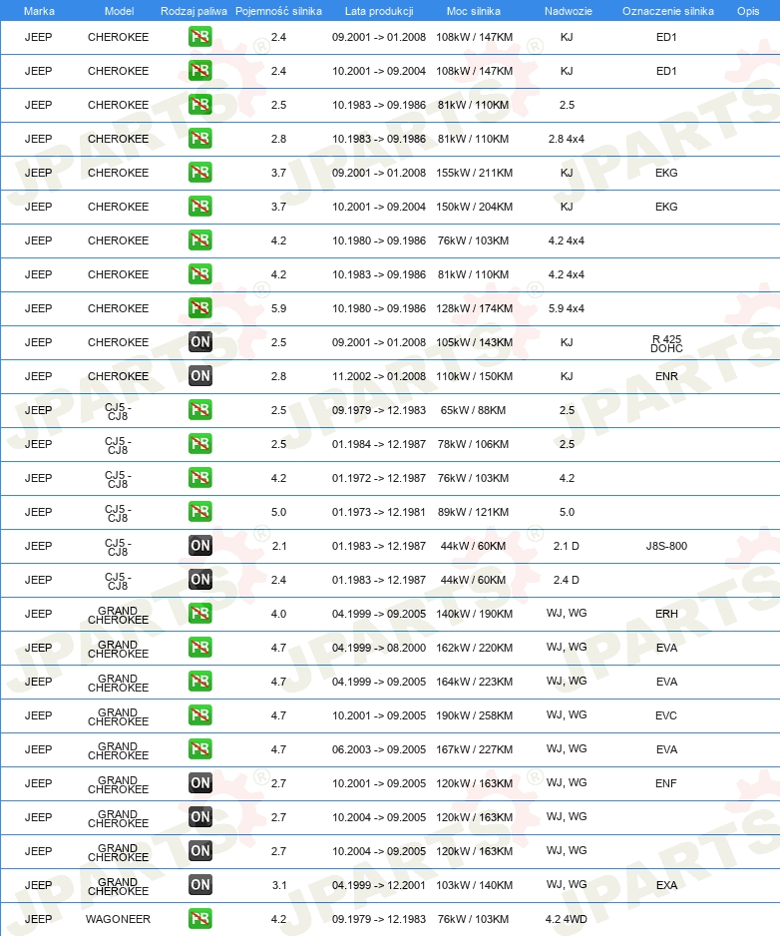Click the Lata produkcji column header
Screen dimensions: 780x936
[x=379, y=11]
